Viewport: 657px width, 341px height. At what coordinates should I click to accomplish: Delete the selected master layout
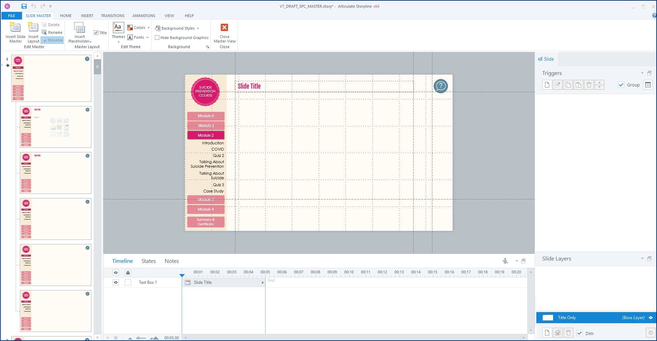(x=51, y=25)
